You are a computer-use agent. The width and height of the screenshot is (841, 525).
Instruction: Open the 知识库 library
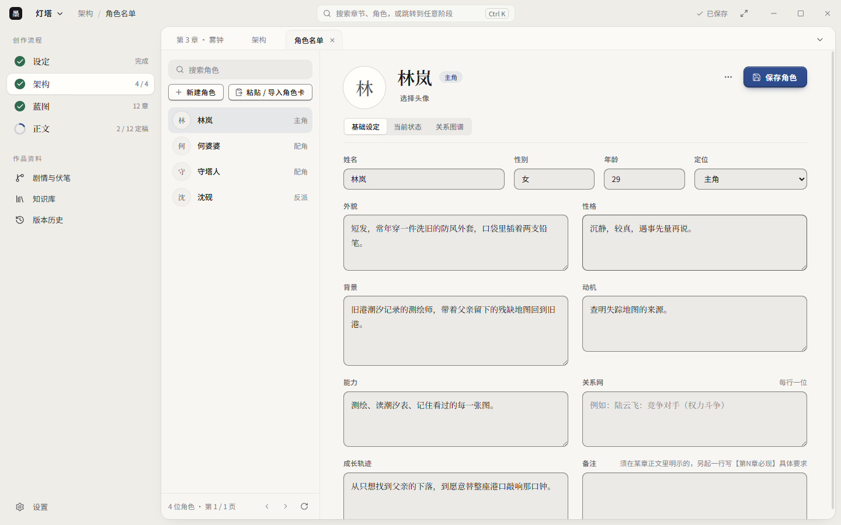pos(81,199)
